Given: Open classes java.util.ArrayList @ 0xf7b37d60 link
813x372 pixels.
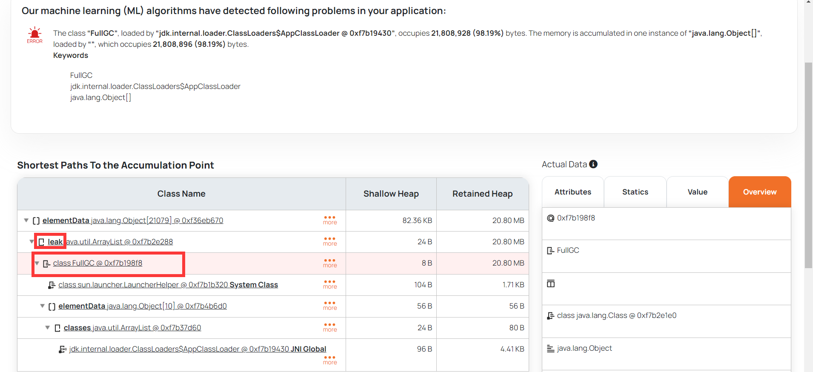Looking at the screenshot, I should tap(132, 328).
